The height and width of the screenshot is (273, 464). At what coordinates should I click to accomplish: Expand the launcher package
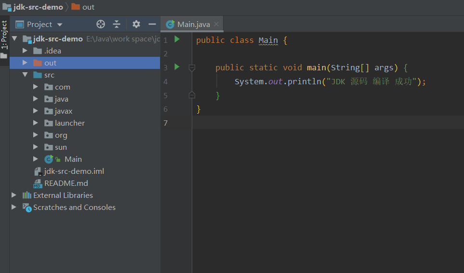coord(36,123)
